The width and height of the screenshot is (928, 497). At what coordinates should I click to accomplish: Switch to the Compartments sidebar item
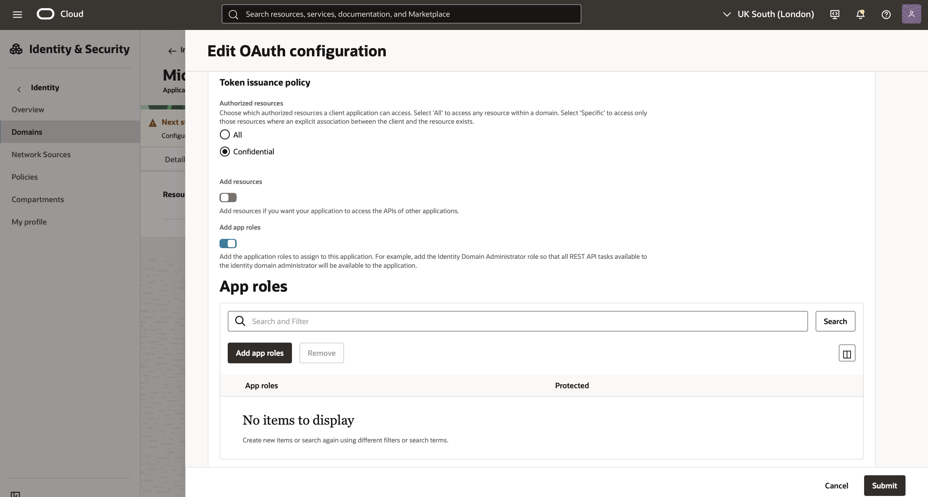pos(37,199)
